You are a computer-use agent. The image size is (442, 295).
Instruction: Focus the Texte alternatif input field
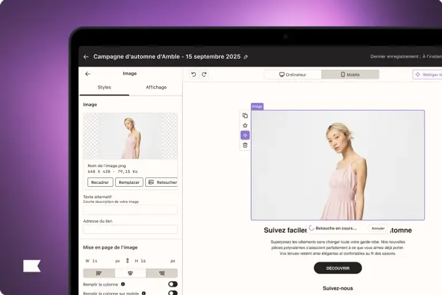coord(130,210)
